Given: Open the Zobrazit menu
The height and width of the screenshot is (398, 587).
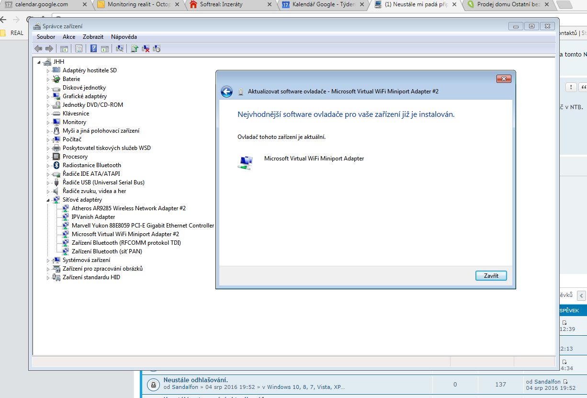Looking at the screenshot, I should (x=93, y=37).
